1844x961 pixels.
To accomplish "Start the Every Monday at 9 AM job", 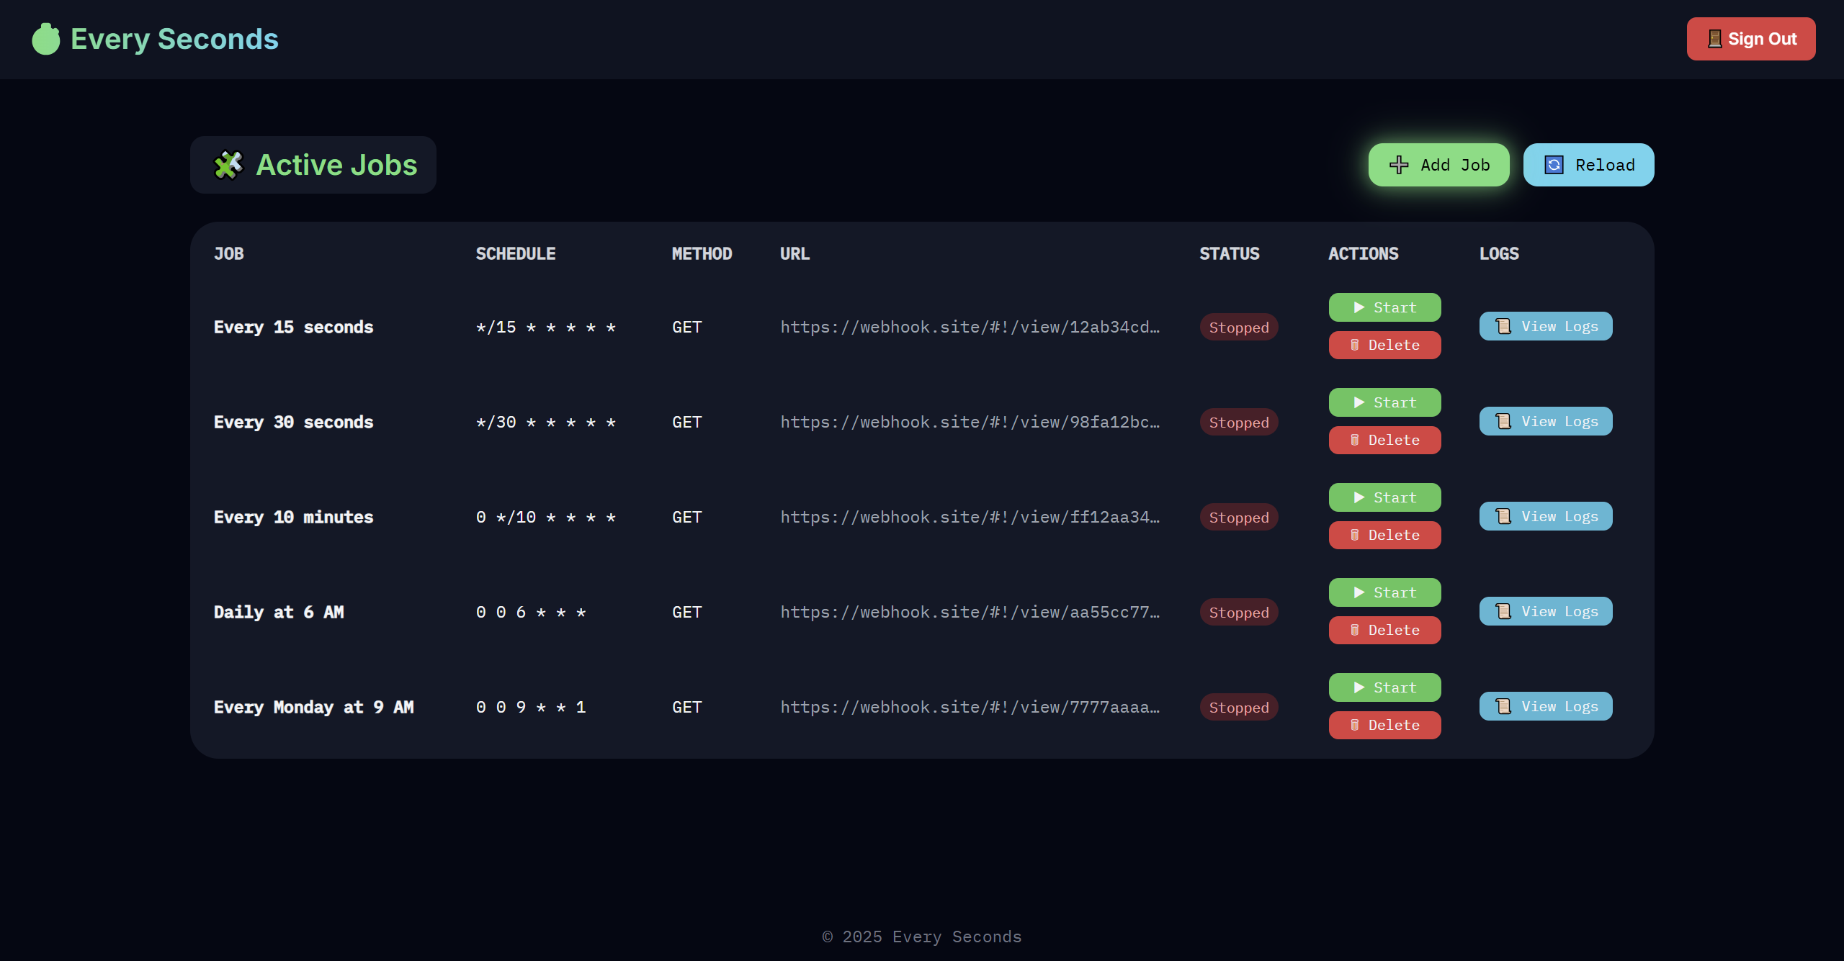I will click(1384, 687).
